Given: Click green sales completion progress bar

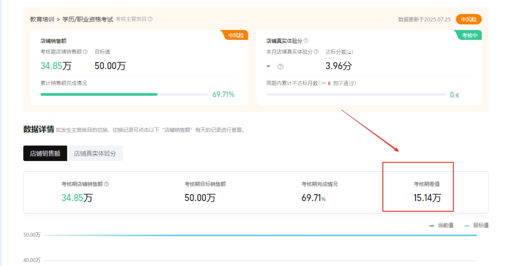Looking at the screenshot, I should pyautogui.click(x=99, y=94).
